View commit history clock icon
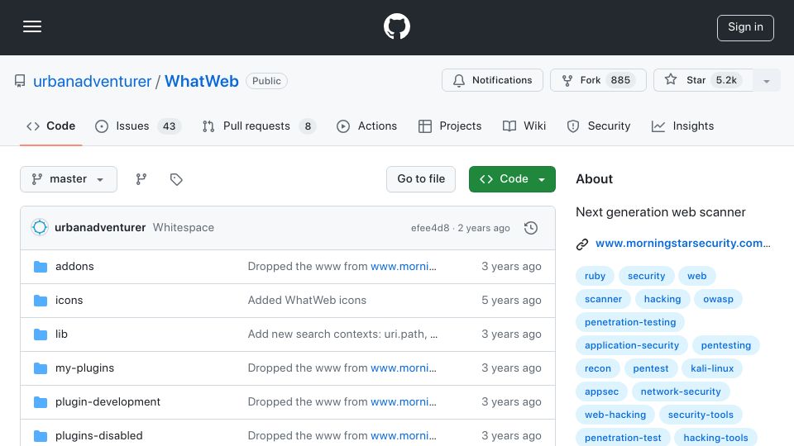The image size is (794, 446). 531,228
